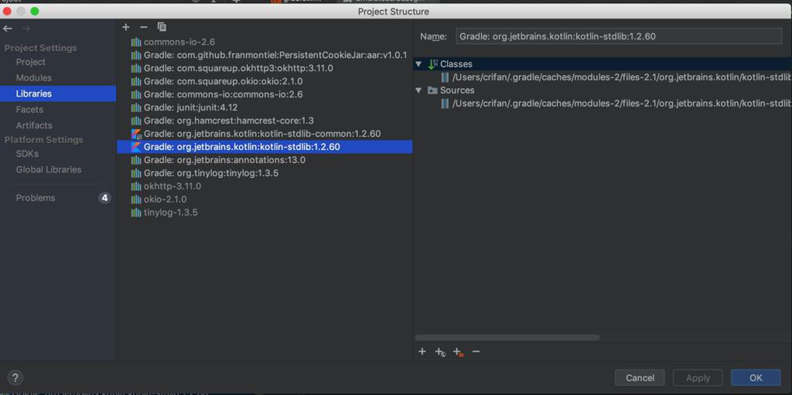Click the library icon beside commons-io-2.6
The image size is (792, 395).
[136, 42]
